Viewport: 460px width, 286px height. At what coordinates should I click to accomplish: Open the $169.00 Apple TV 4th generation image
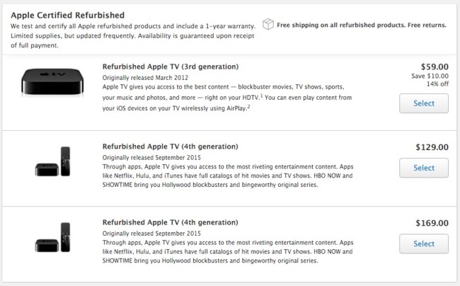pyautogui.click(x=53, y=237)
